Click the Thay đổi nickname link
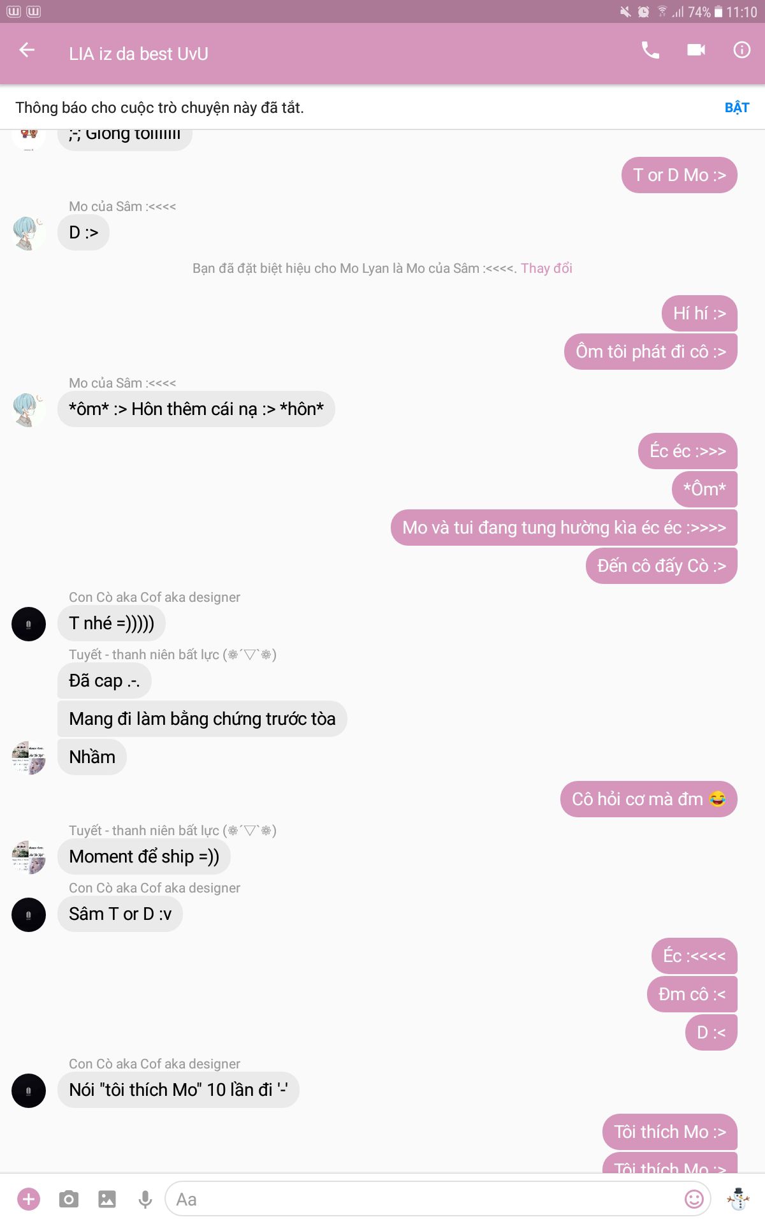765x1224 pixels. (x=546, y=268)
